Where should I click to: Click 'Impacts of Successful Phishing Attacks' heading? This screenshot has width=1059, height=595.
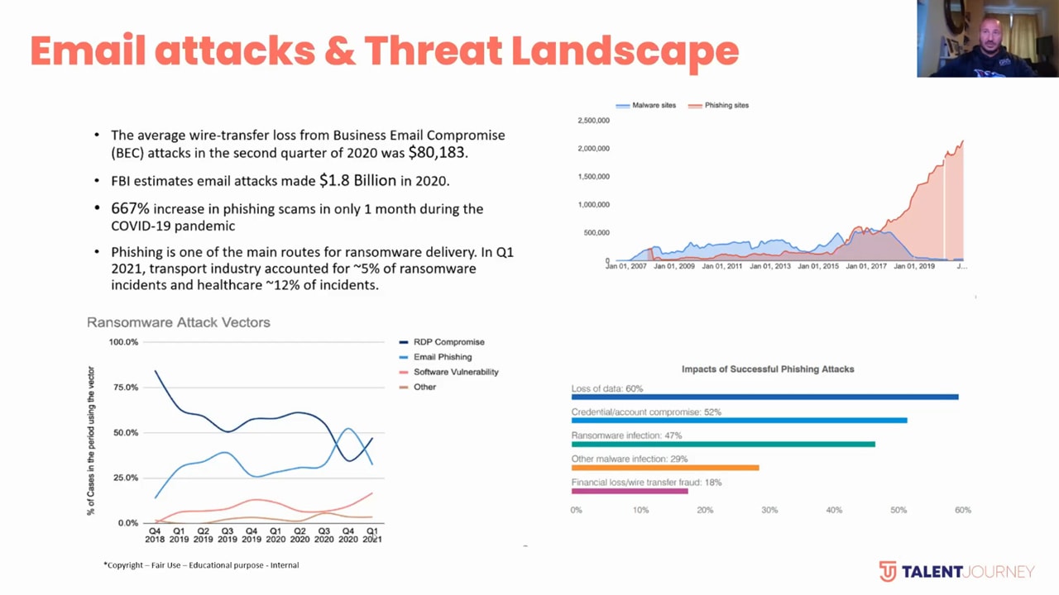click(768, 369)
